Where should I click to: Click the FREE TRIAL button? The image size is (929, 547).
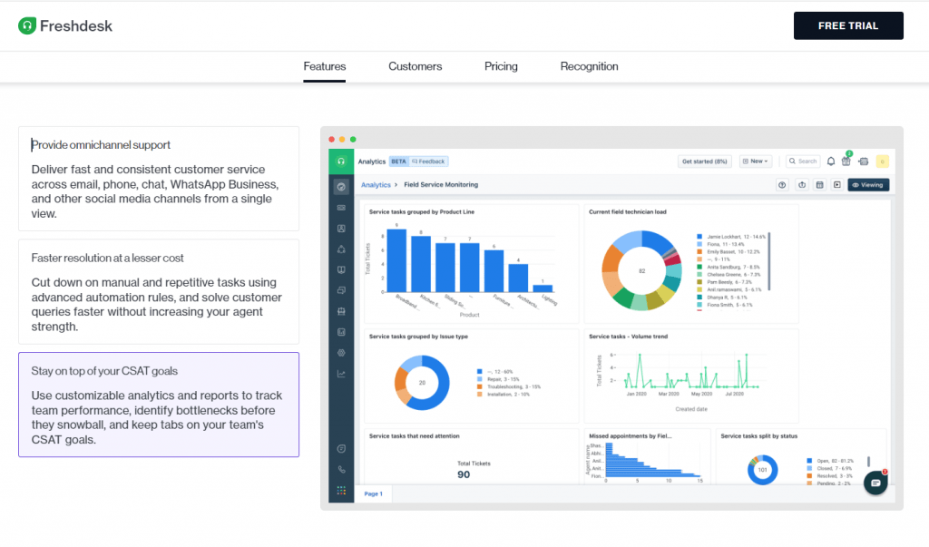pos(848,25)
